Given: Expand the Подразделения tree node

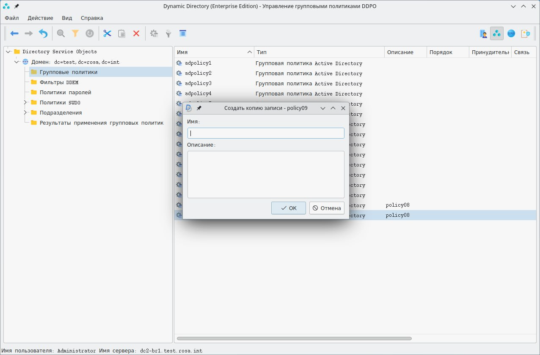Looking at the screenshot, I should (x=25, y=112).
